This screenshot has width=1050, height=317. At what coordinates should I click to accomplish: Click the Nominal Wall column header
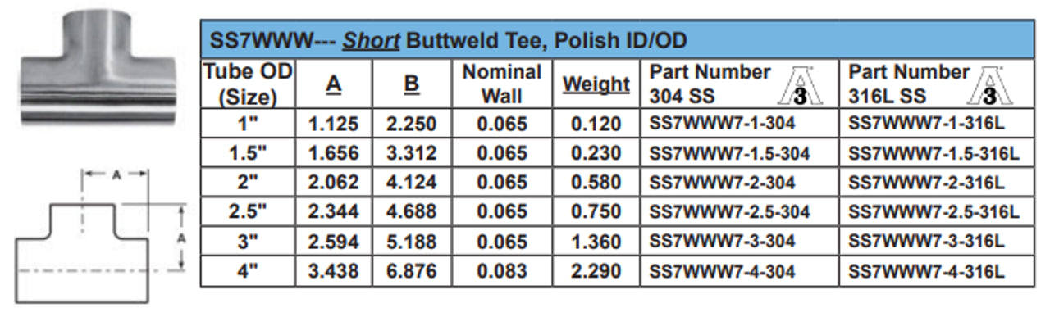501,84
